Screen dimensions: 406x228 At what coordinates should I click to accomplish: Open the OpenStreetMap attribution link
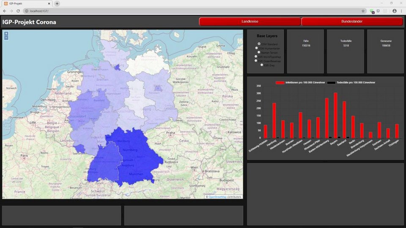[x=217, y=197]
